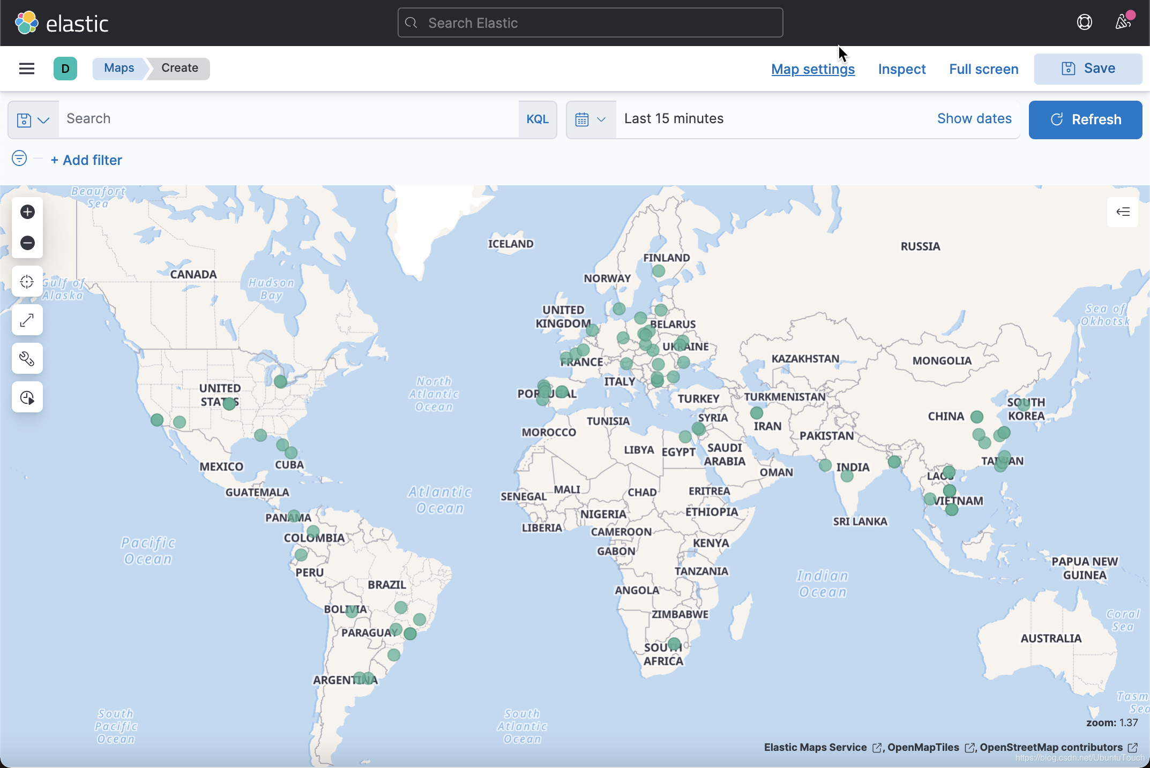The height and width of the screenshot is (768, 1150).
Task: Open the newsfeed celebration icon
Action: pyautogui.click(x=1123, y=22)
